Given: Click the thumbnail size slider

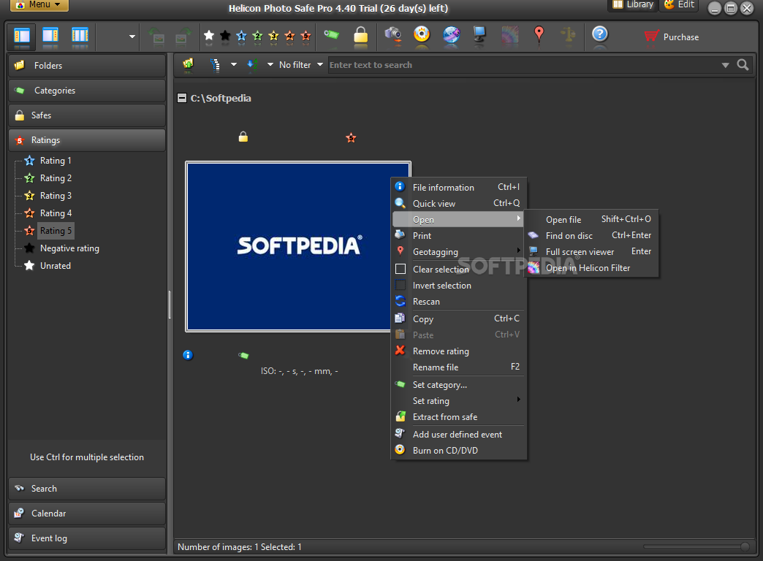Looking at the screenshot, I should pyautogui.click(x=696, y=546).
